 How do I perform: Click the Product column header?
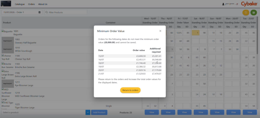pyautogui.click(x=7, y=22)
